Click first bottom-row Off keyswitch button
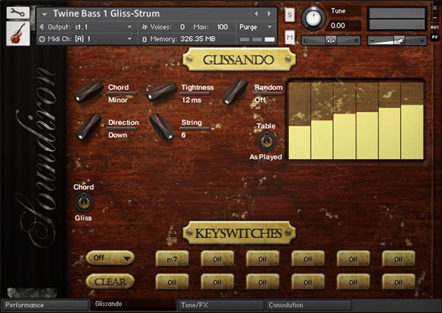This screenshot has height=313, width=442. click(x=172, y=282)
